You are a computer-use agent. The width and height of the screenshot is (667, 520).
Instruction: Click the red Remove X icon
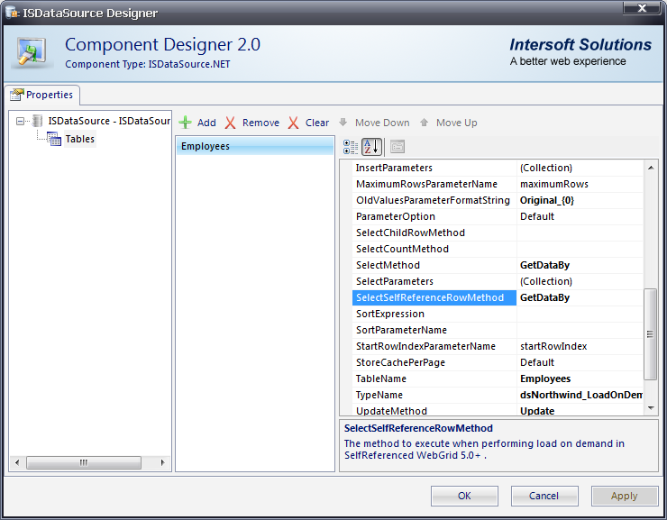pyautogui.click(x=231, y=123)
